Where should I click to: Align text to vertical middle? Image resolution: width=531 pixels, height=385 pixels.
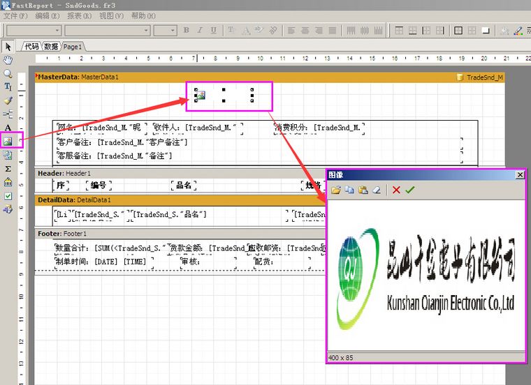click(365, 31)
